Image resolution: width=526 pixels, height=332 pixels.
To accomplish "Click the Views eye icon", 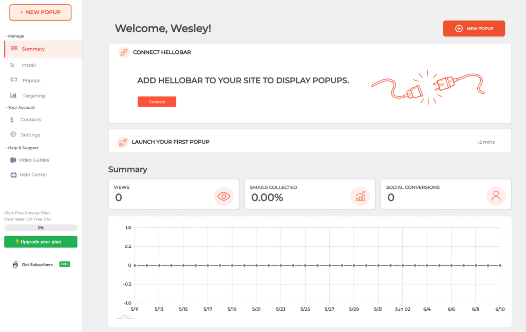I will [x=224, y=197].
